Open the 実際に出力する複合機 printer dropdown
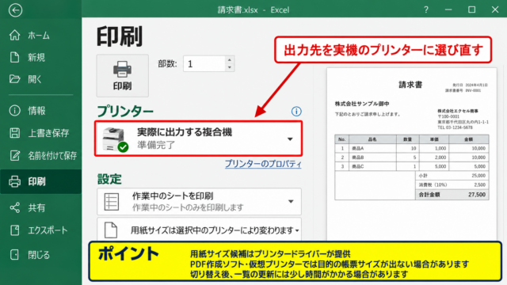Screen dimensions: 507x285 point(199,139)
